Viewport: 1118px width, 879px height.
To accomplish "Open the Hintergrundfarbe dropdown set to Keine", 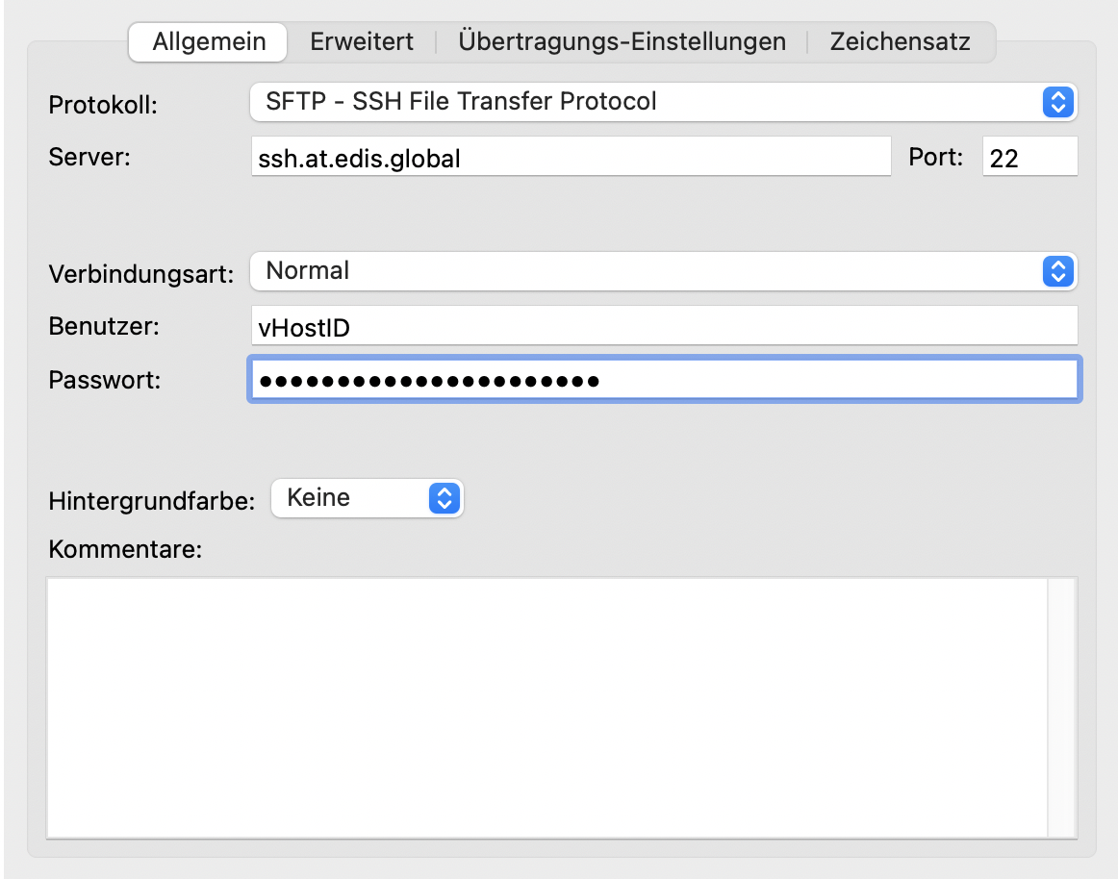I will coord(368,497).
